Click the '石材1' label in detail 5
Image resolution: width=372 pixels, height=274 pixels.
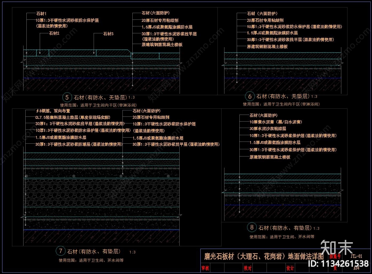[x=41, y=13]
